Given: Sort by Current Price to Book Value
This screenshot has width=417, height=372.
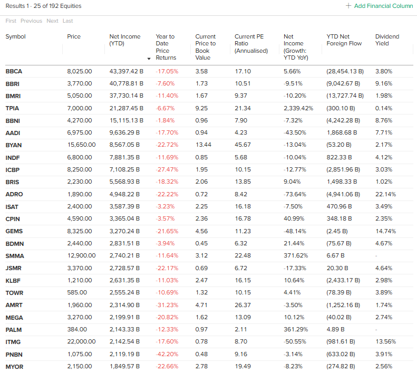Looking at the screenshot, I should coord(205,47).
